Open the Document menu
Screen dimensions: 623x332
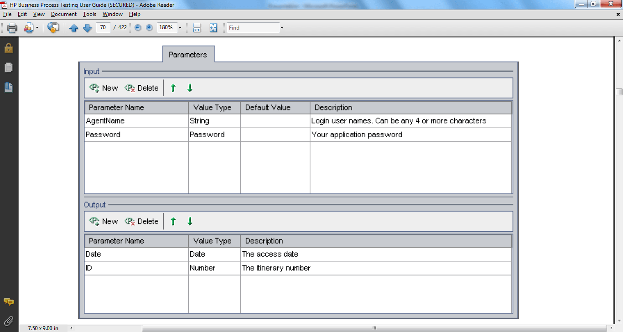(x=63, y=14)
